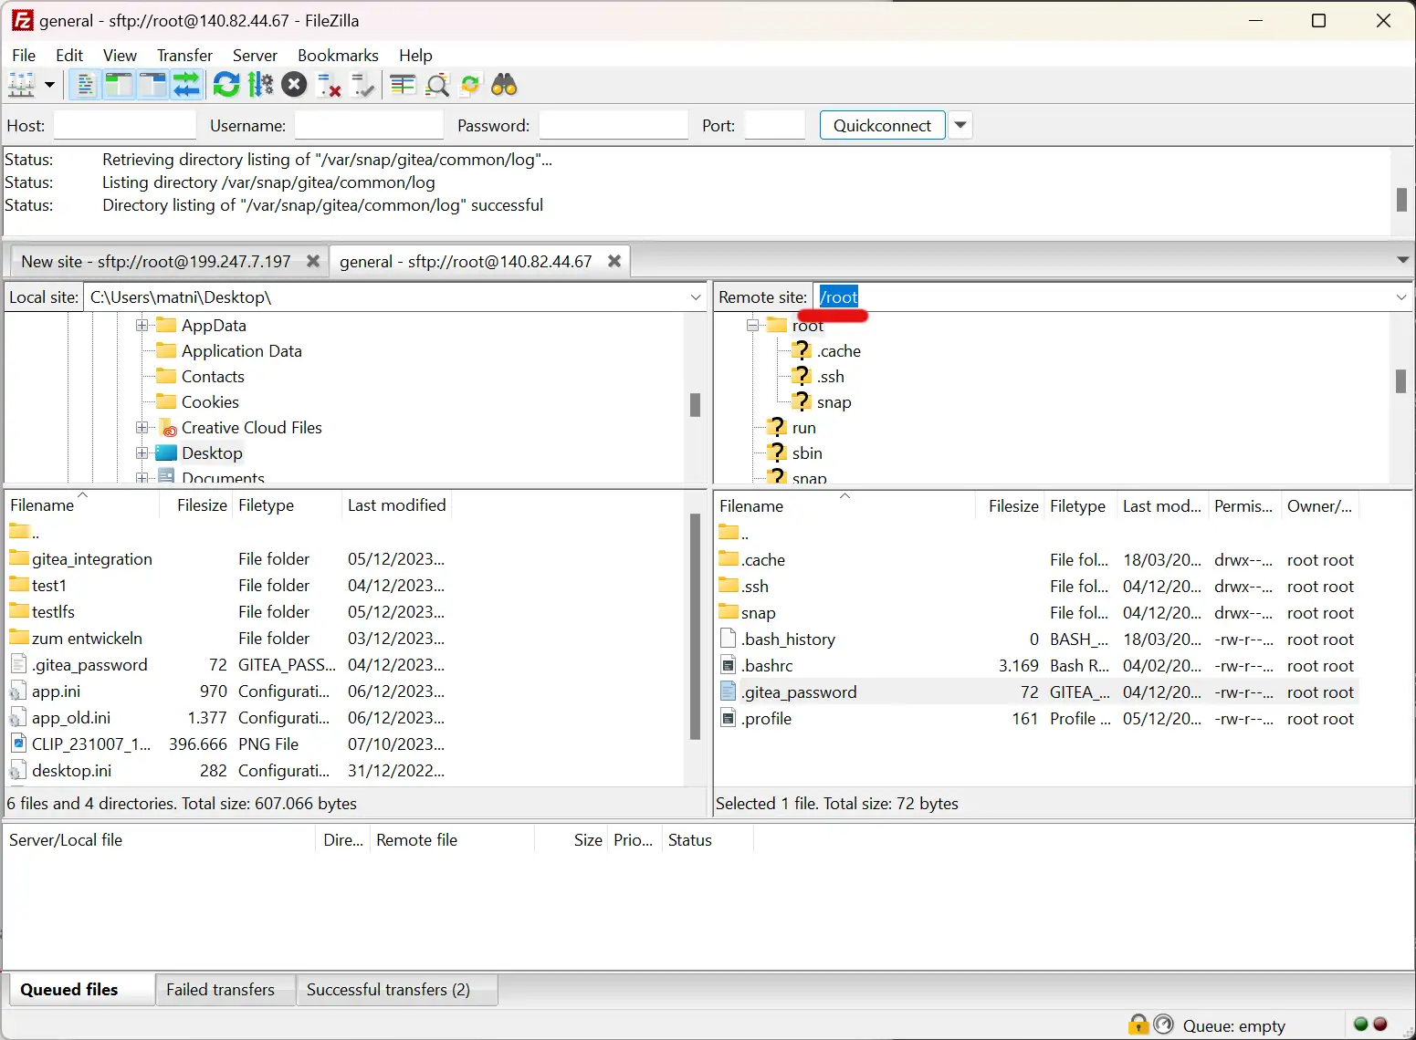The height and width of the screenshot is (1040, 1416).
Task: Open the Transfer menu
Action: pyautogui.click(x=184, y=55)
